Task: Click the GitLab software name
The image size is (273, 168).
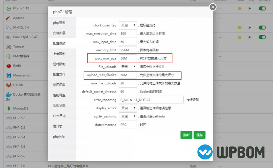Action: pyautogui.click(x=18, y=85)
